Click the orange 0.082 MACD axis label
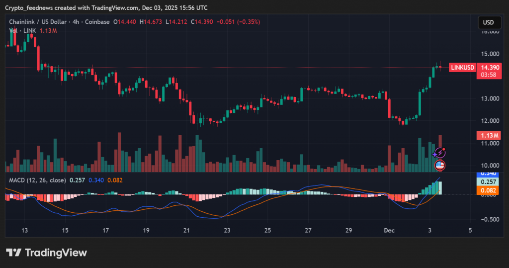The height and width of the screenshot is (268, 509). (x=488, y=190)
